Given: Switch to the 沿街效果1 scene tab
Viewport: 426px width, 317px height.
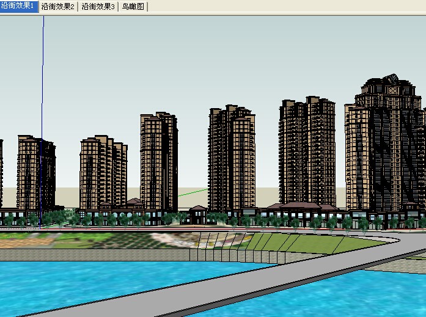Looking at the screenshot, I should 19,6.
